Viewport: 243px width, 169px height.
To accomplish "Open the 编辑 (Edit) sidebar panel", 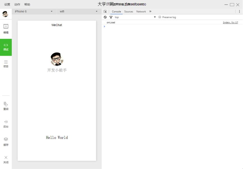I will pyautogui.click(x=6, y=29).
